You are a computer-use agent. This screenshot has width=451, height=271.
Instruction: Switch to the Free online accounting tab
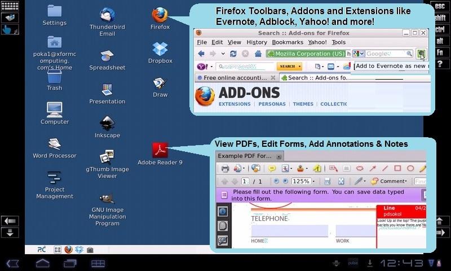[235, 78]
